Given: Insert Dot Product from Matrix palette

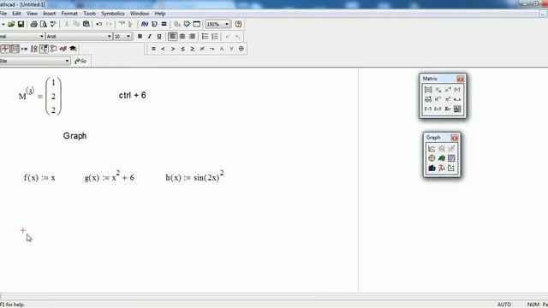Looking at the screenshot, I should click(428, 109).
